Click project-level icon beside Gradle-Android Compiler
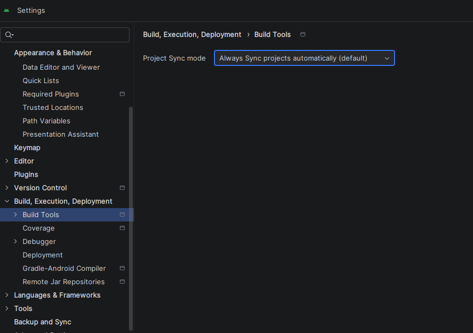Image resolution: width=473 pixels, height=333 pixels. [122, 268]
